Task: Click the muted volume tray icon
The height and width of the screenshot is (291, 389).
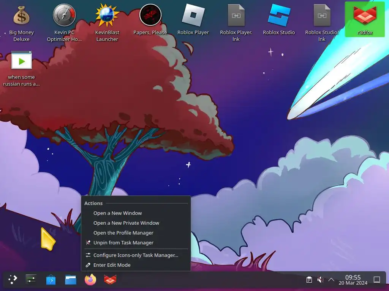Action: tap(320, 280)
